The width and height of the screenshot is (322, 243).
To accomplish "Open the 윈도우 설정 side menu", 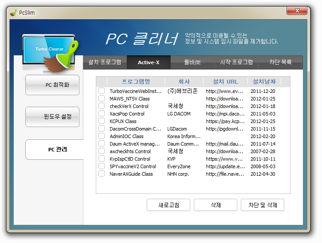I will [x=52, y=117].
